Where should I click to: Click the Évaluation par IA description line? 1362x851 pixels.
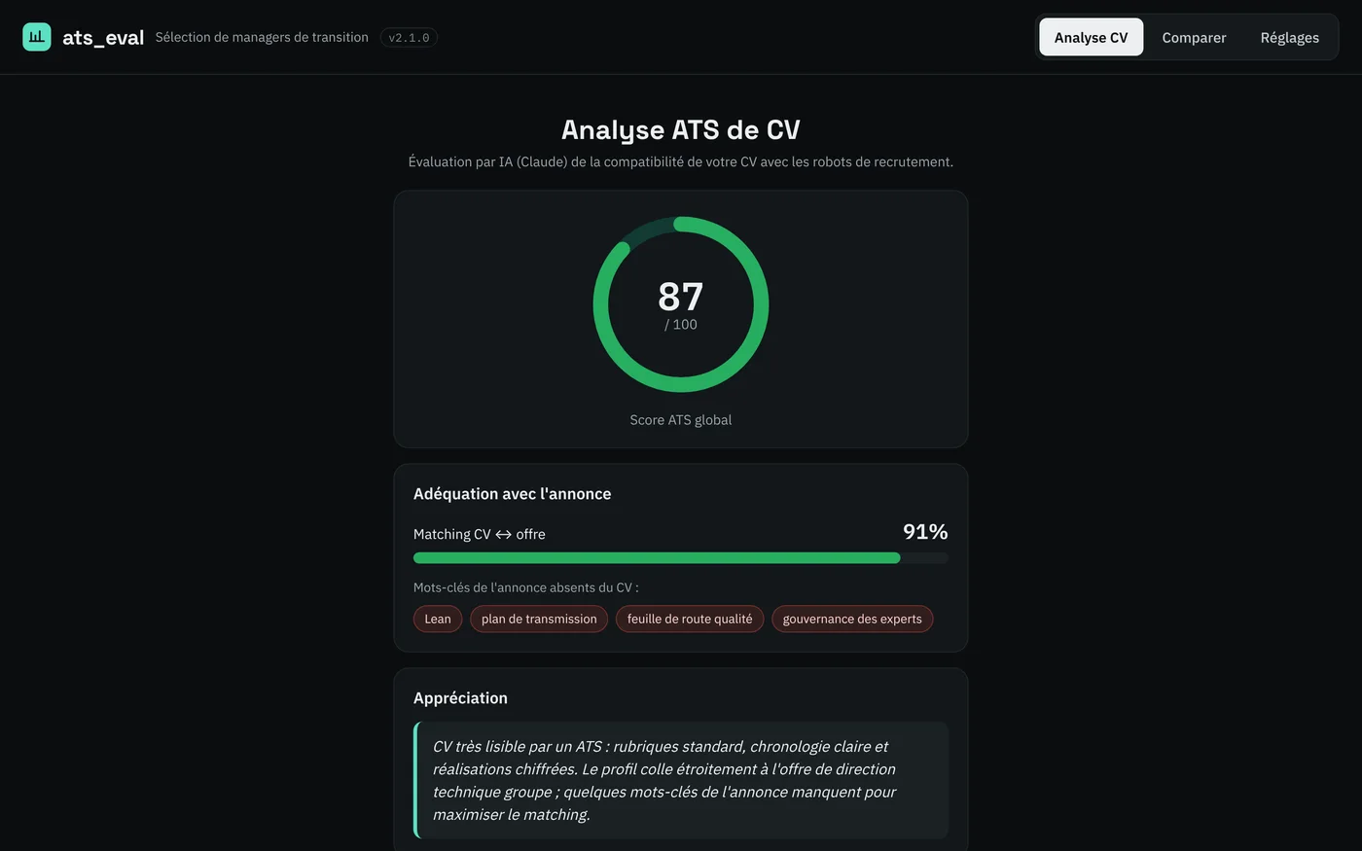[681, 161]
